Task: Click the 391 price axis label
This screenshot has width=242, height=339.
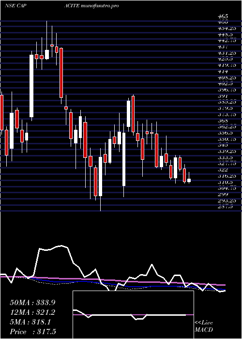Action: (223, 96)
